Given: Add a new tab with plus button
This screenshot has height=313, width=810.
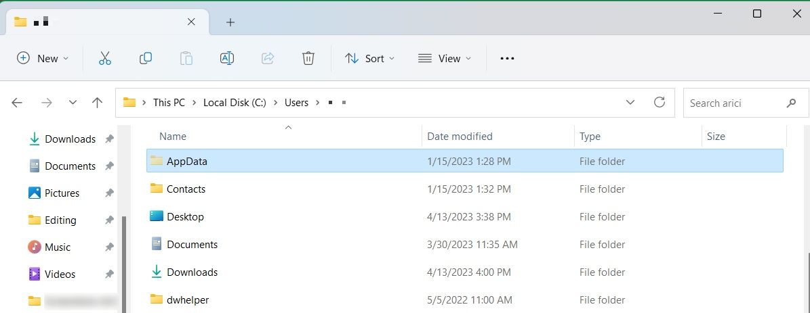Looking at the screenshot, I should pos(230,22).
